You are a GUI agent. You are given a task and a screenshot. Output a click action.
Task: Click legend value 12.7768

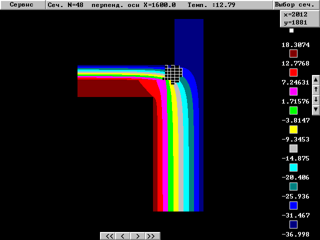(x=295, y=63)
